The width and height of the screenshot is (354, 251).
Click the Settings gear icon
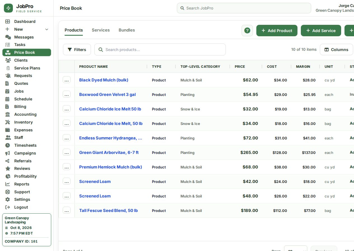pyautogui.click(x=8, y=199)
